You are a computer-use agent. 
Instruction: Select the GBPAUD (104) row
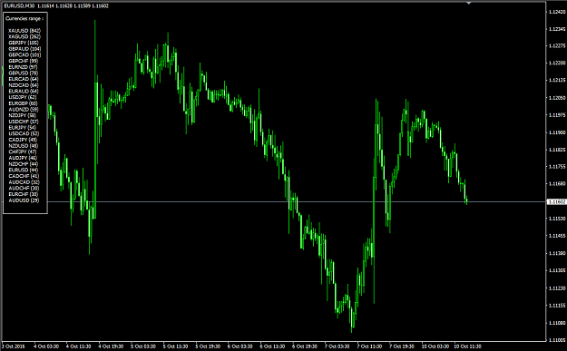tap(24, 49)
